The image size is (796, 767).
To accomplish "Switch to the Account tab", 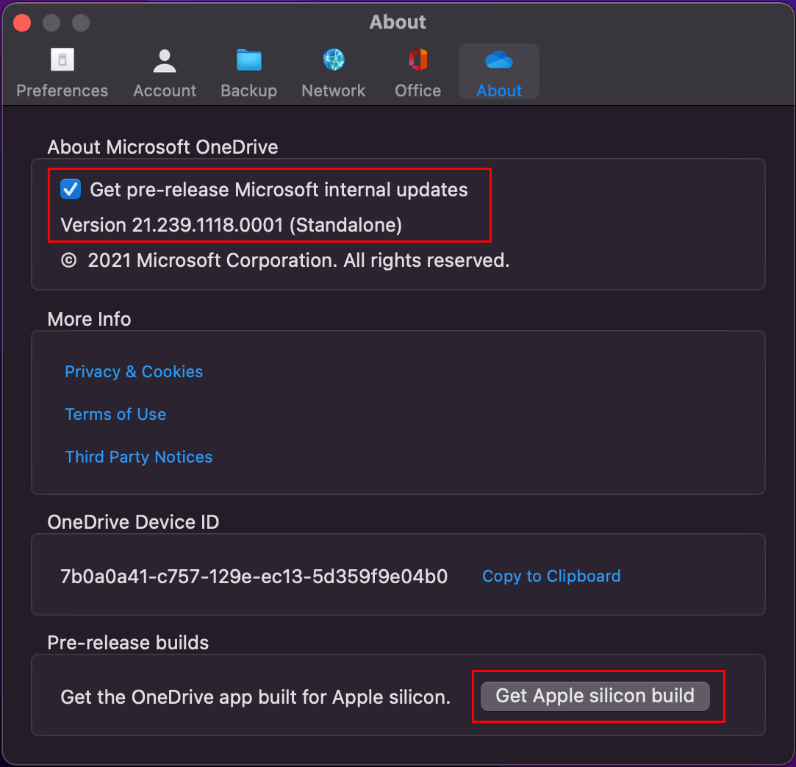I will pyautogui.click(x=164, y=71).
